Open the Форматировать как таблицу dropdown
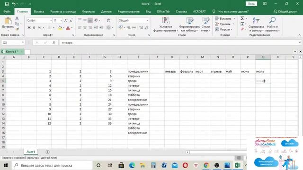Viewport: 303px width, 170px height. coord(189,25)
